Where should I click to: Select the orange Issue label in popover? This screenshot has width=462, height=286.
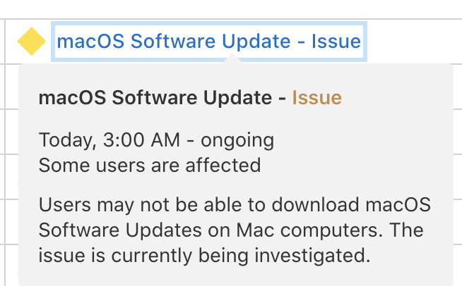tap(316, 98)
